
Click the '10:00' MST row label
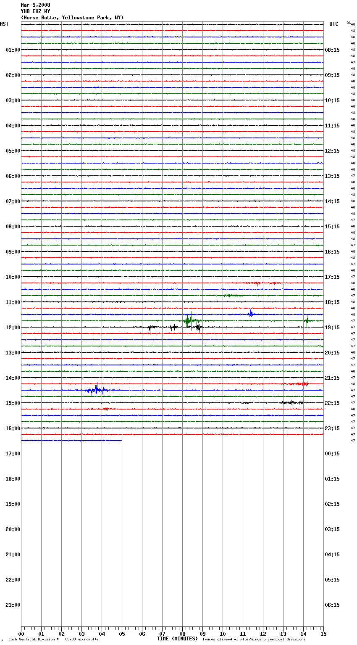click(13, 277)
